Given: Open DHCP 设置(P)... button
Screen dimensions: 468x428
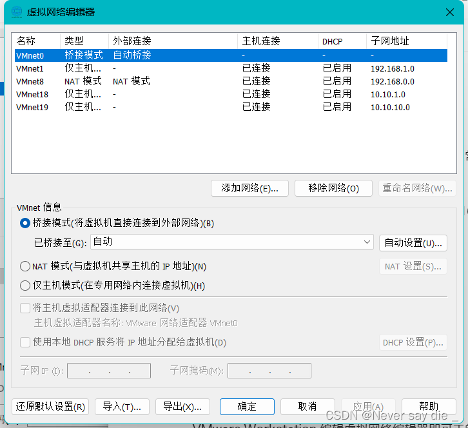Looking at the screenshot, I should (413, 342).
